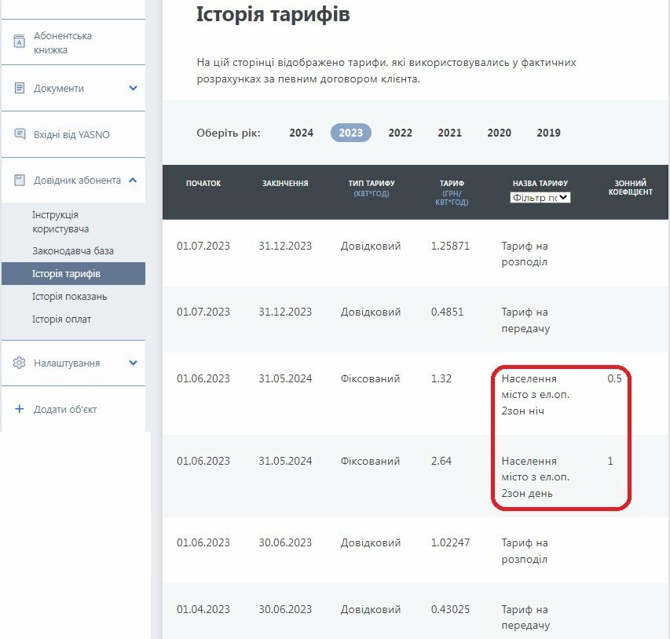Click tariff value 1.32
The width and height of the screenshot is (670, 639).
(x=441, y=378)
